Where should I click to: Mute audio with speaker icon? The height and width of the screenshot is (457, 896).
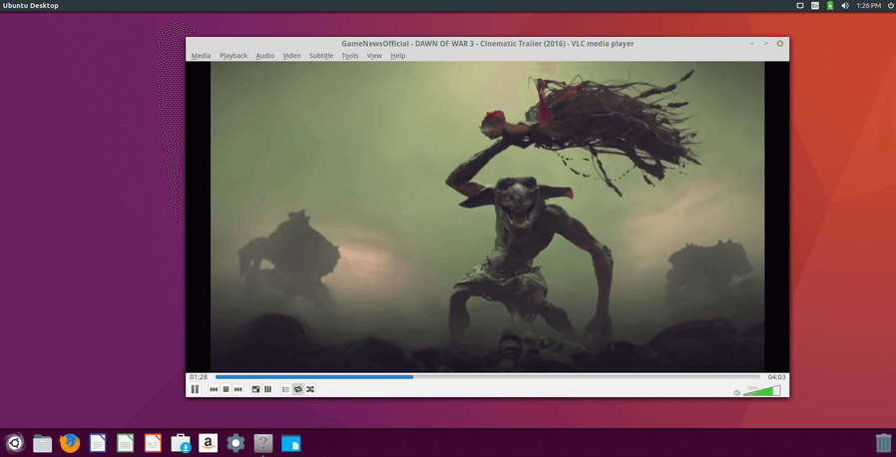pyautogui.click(x=737, y=392)
